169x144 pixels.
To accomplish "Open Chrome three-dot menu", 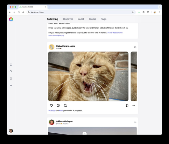I will pos(159,12).
